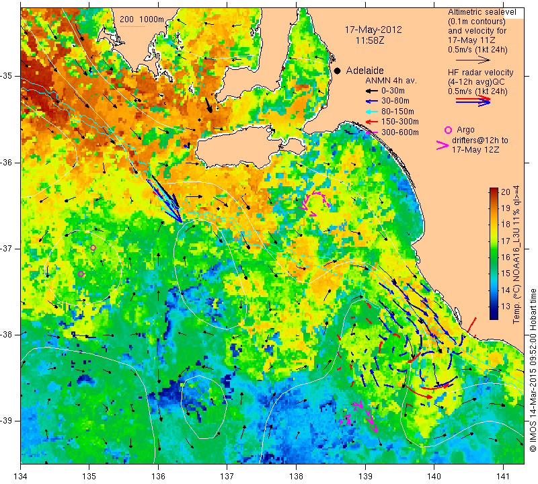Click the Argo float marker south of -37 line
538x484 pixels.
pyautogui.click(x=81, y=274)
